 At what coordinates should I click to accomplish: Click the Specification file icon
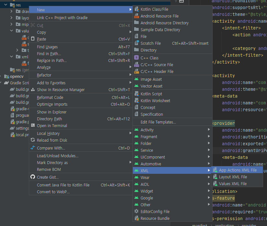(x=136, y=114)
